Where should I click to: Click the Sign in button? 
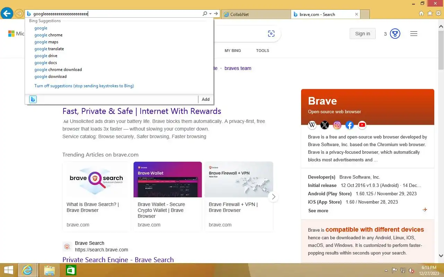362,34
